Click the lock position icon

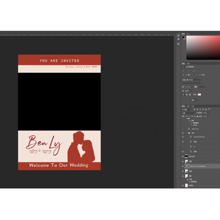(x=195, y=116)
